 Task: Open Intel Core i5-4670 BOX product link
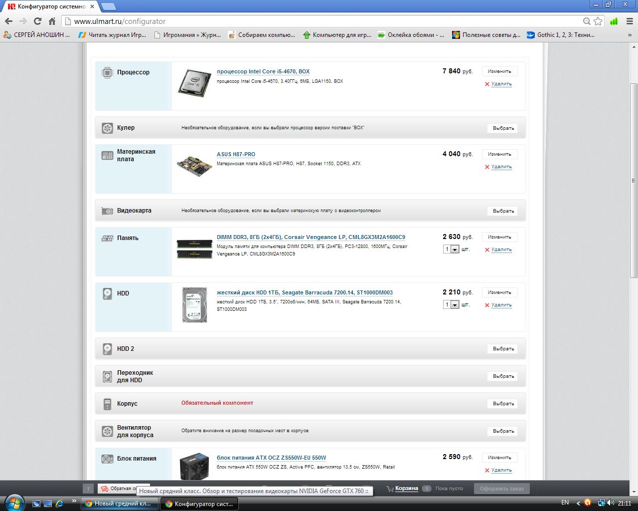tap(263, 72)
